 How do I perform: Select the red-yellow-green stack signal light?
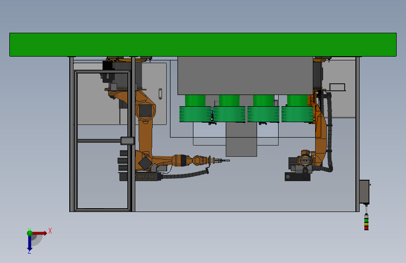366,221
